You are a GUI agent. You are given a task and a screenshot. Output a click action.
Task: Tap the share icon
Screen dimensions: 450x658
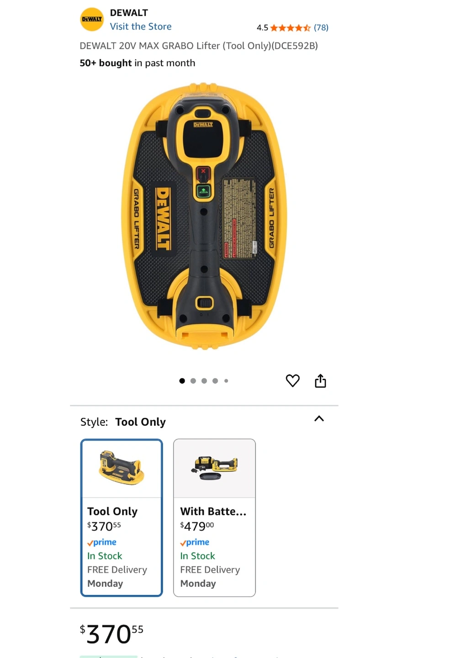(x=320, y=381)
